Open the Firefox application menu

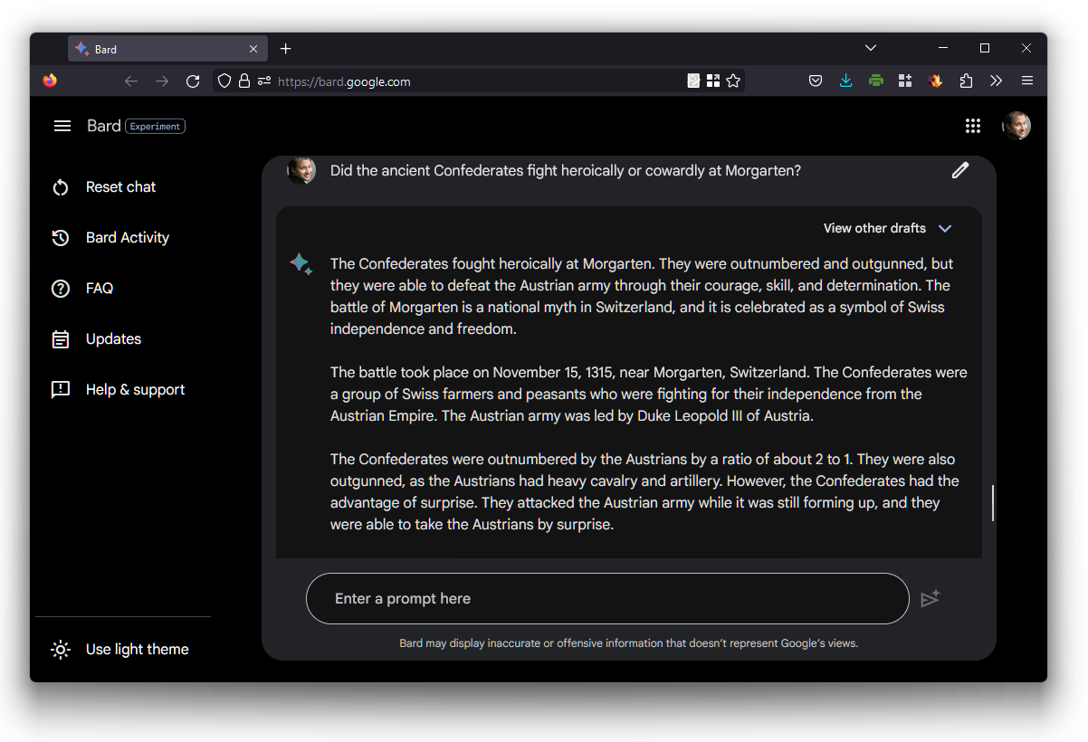tap(1027, 81)
